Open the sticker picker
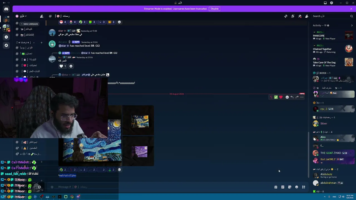The height and width of the screenshot is (200, 356). (x=290, y=187)
